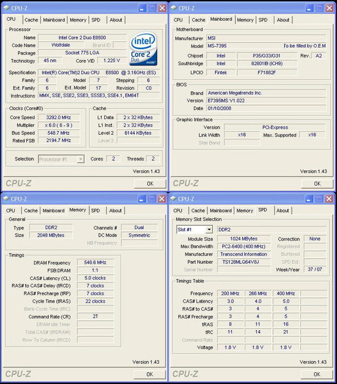
Task: Show Mainboard tab in the SPD window
Action: pyautogui.click(x=221, y=210)
